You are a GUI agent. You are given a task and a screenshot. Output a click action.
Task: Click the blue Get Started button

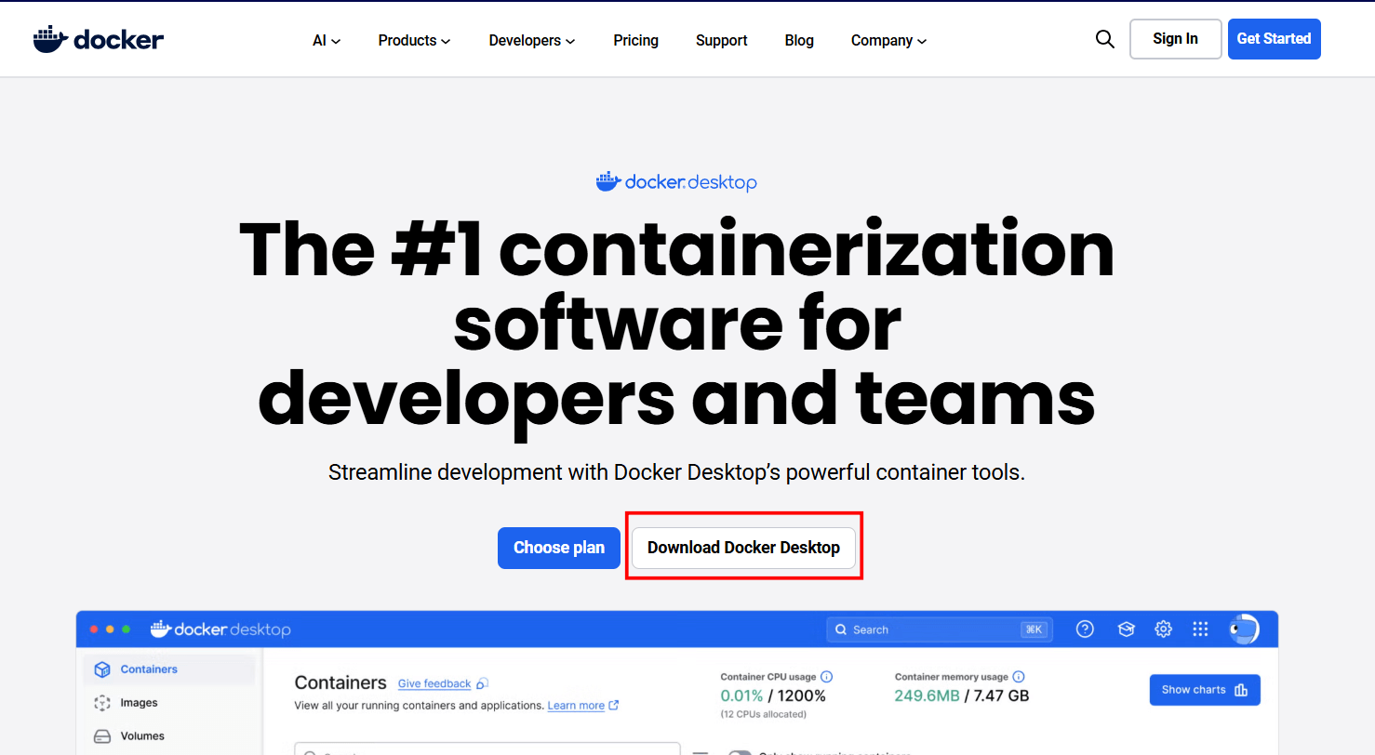(x=1274, y=39)
